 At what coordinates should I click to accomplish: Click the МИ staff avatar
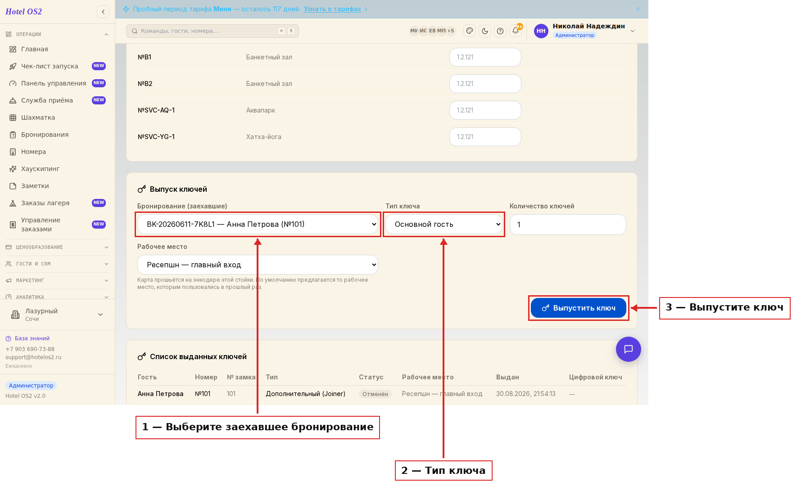tap(414, 31)
